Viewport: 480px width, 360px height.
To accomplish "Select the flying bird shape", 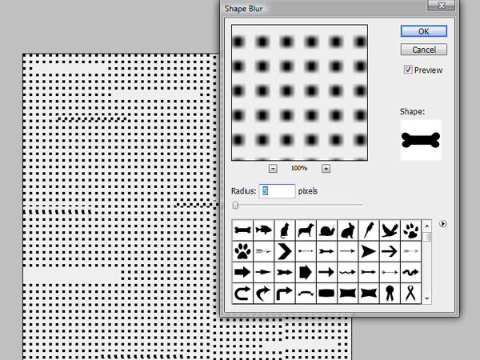I will tap(390, 230).
